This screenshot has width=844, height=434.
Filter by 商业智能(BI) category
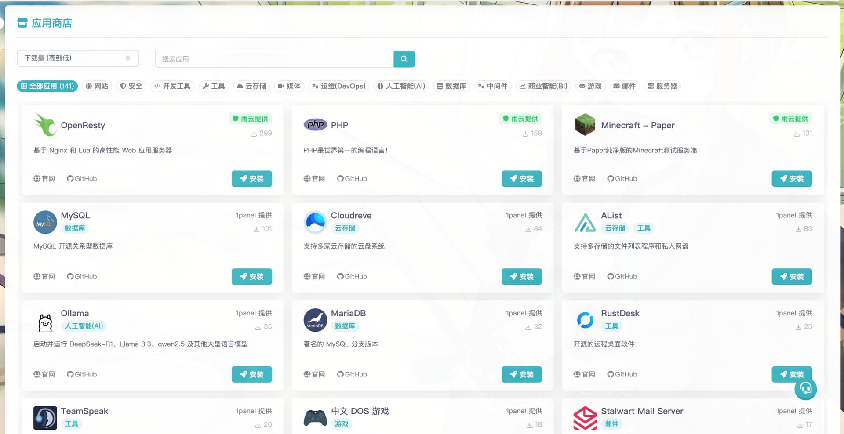click(543, 86)
